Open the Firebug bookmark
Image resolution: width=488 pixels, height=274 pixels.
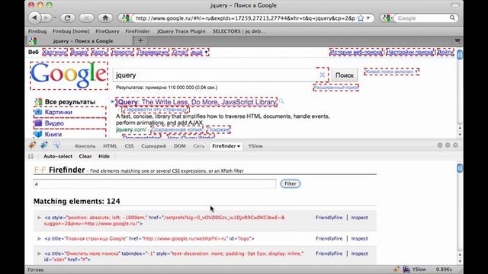(37, 31)
